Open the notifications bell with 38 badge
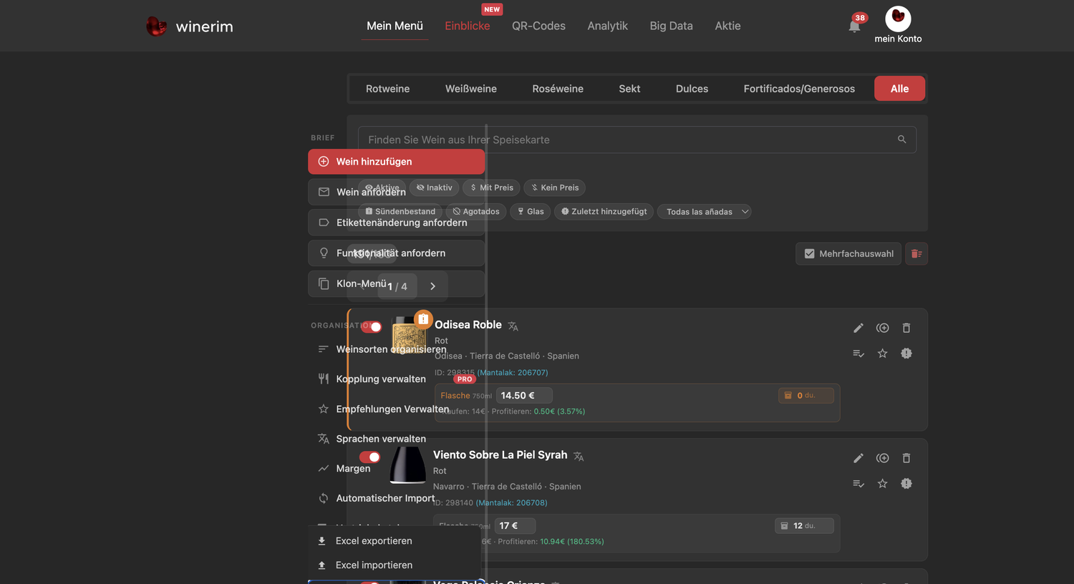 pyautogui.click(x=854, y=26)
